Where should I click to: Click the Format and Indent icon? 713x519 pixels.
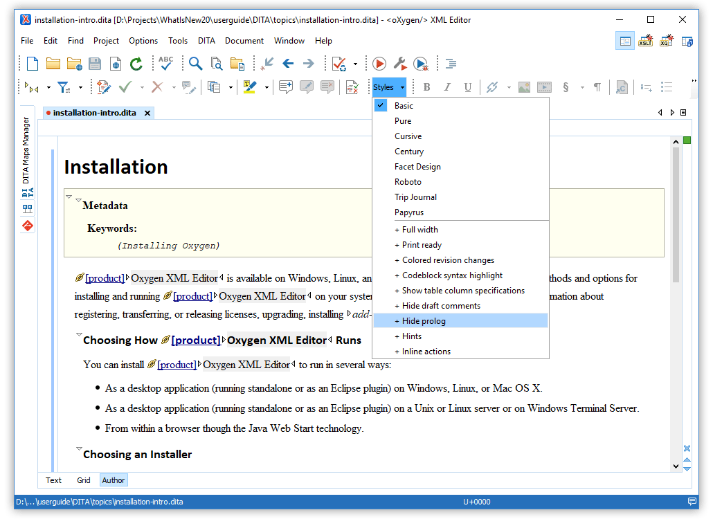(451, 64)
